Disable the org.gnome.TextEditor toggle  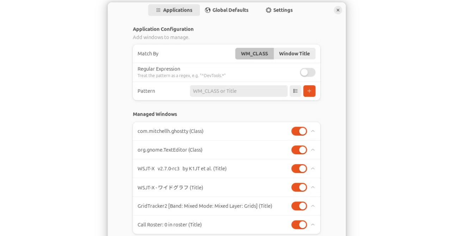click(299, 150)
